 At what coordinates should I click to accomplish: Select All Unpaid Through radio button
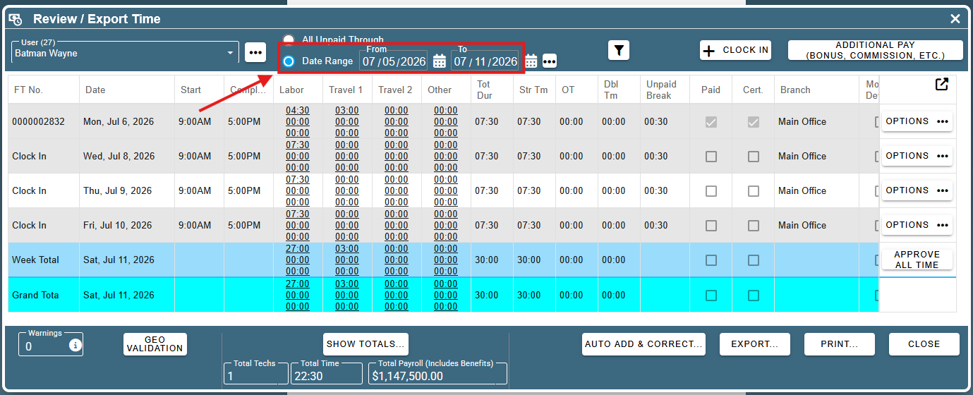[x=289, y=39]
